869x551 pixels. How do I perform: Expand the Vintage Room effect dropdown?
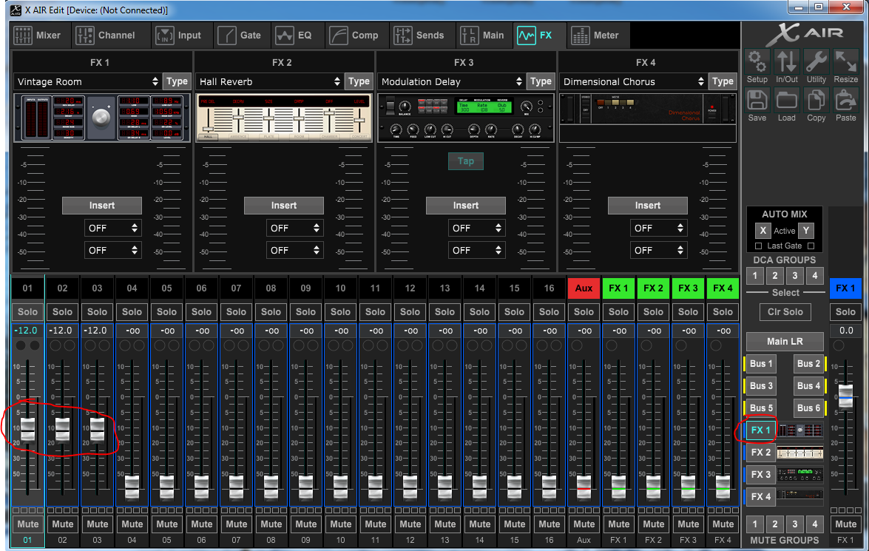coord(87,81)
